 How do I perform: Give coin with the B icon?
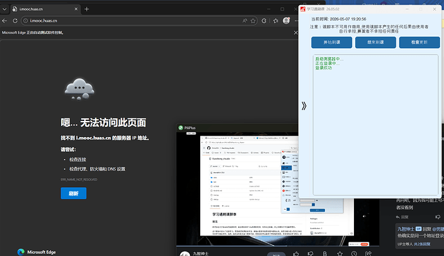pyautogui.click(x=325, y=253)
